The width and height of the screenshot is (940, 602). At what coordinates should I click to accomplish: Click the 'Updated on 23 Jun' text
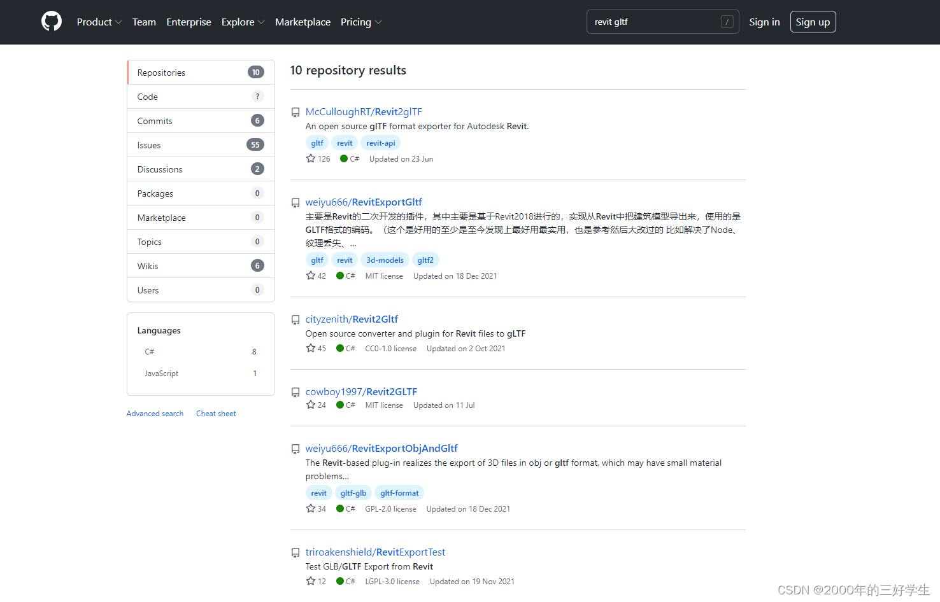pyautogui.click(x=401, y=159)
